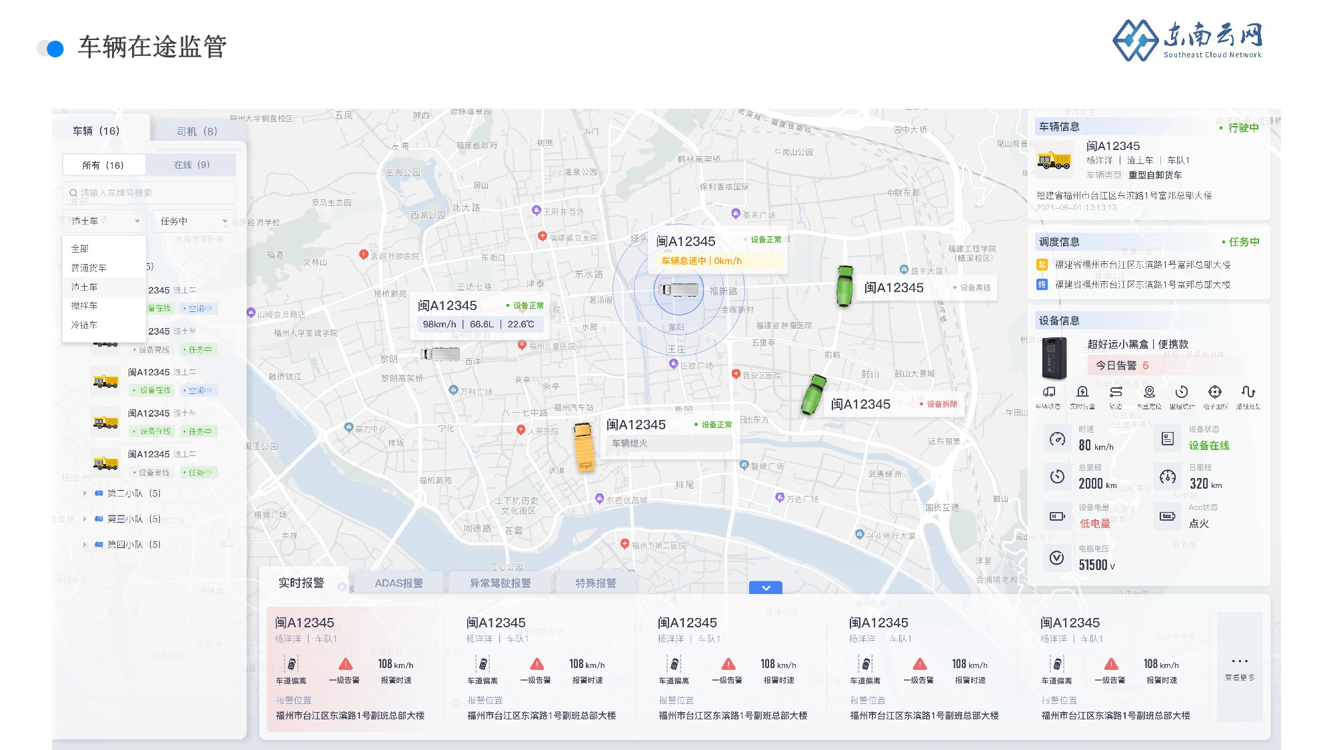Focus the 请输入车牌号搜索 search field

pyautogui.click(x=149, y=193)
